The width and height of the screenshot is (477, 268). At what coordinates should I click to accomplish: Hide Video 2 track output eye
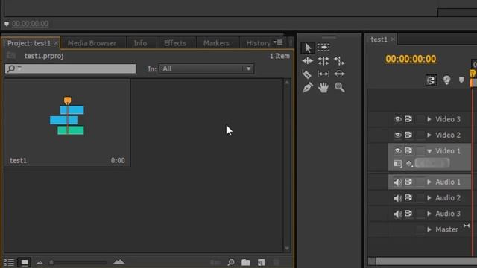pyautogui.click(x=397, y=135)
